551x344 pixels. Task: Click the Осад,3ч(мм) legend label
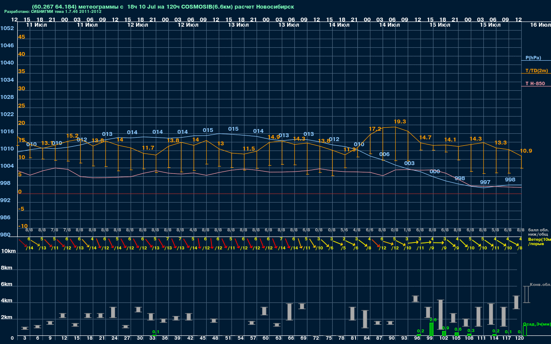click(x=537, y=324)
